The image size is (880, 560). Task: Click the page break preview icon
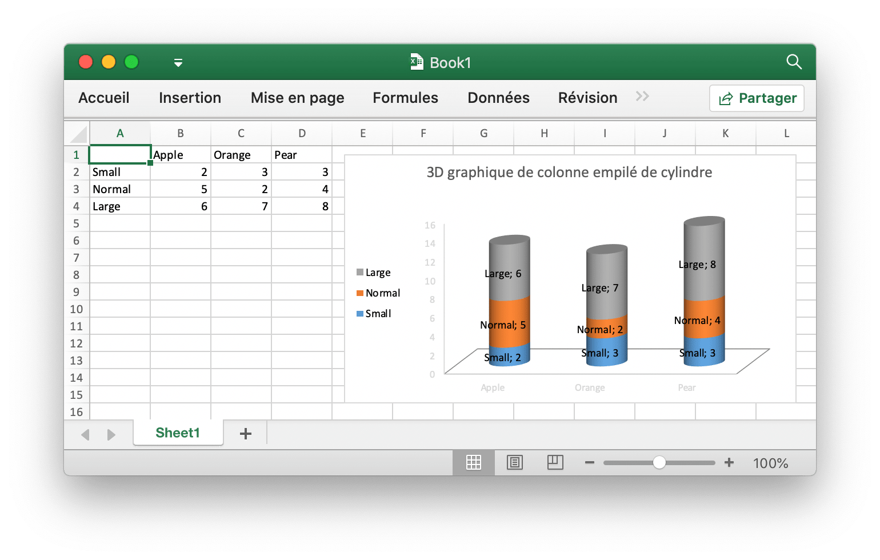point(555,463)
